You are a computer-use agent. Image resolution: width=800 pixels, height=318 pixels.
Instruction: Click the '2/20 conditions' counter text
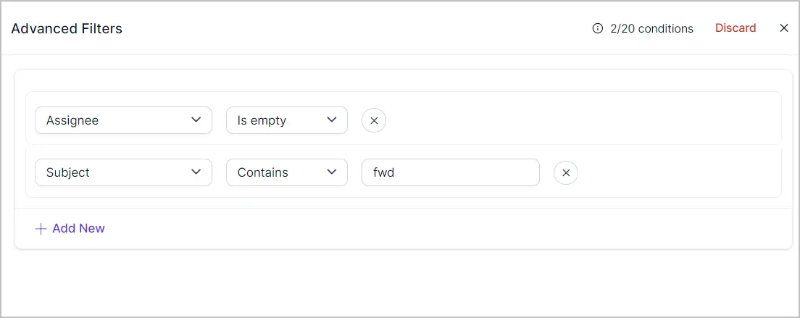tap(651, 28)
